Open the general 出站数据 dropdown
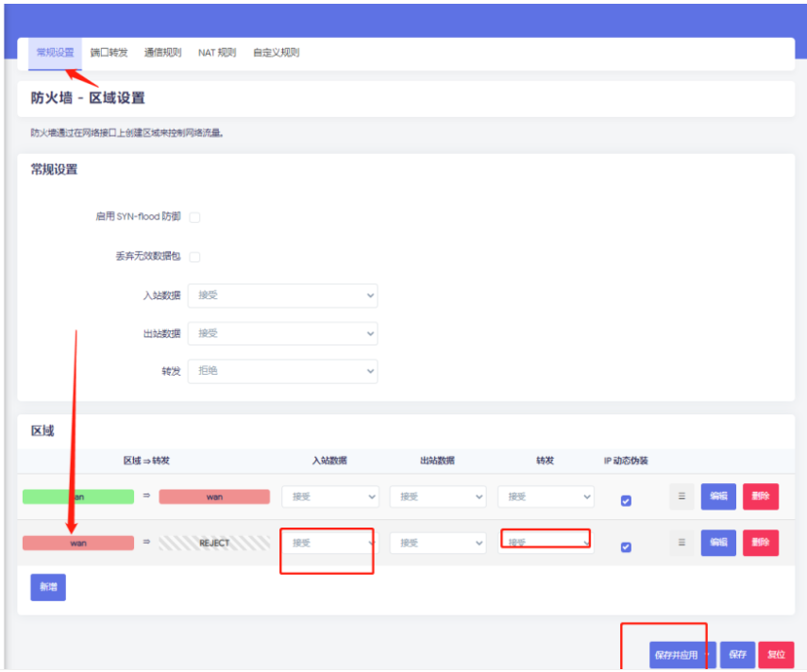807x672 pixels. click(282, 333)
